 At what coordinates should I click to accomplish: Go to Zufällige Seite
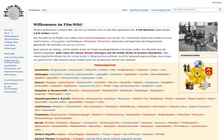11,42
